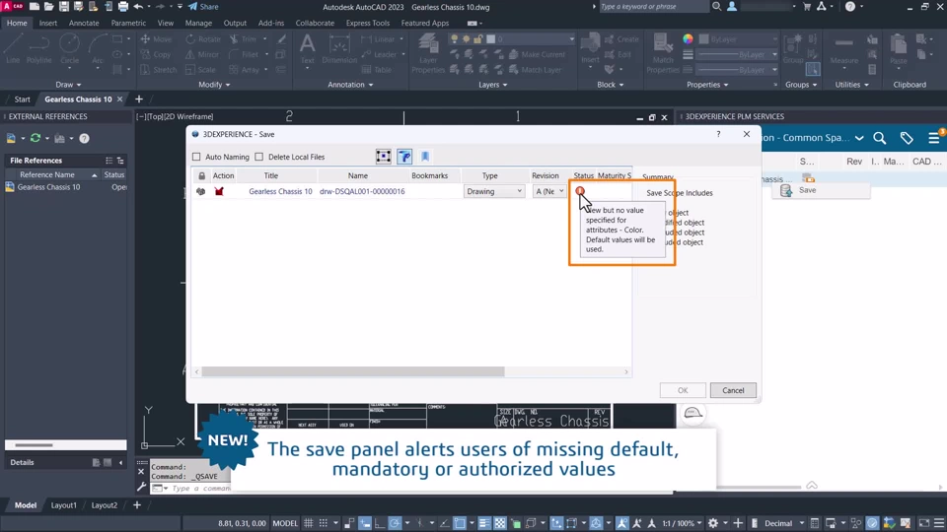The image size is (947, 532).
Task: Open the Revision dropdown showing A
Action: point(549,191)
